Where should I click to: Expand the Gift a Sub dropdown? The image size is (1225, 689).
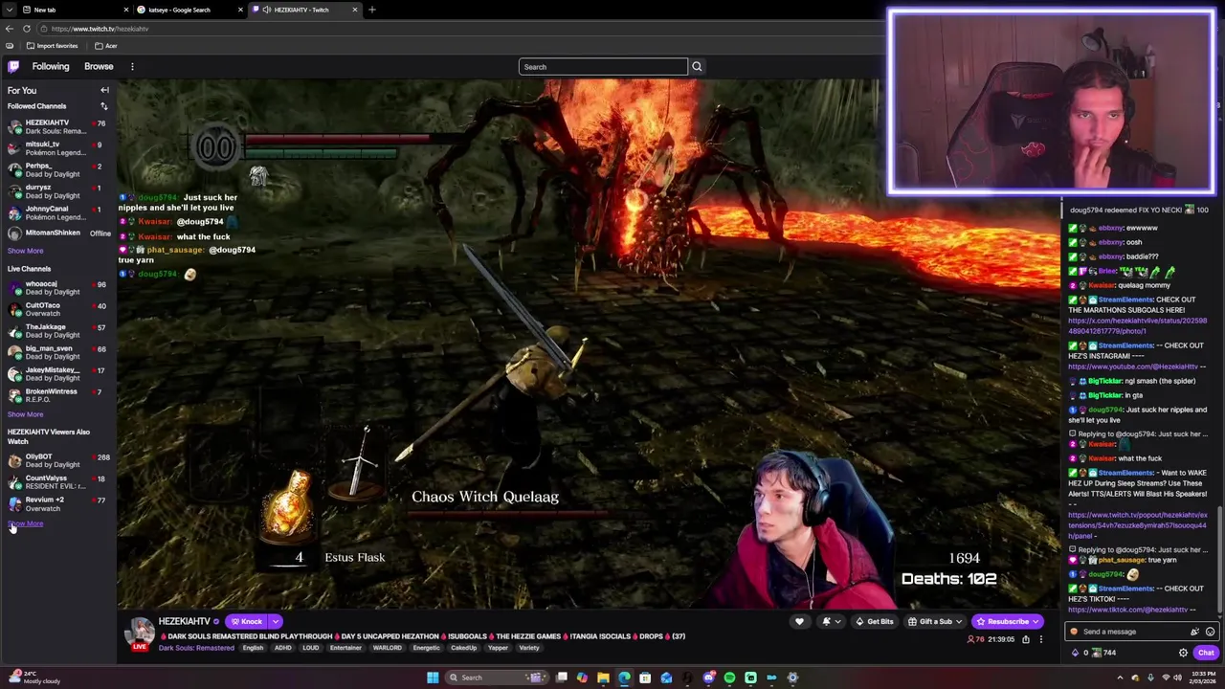[934, 622]
